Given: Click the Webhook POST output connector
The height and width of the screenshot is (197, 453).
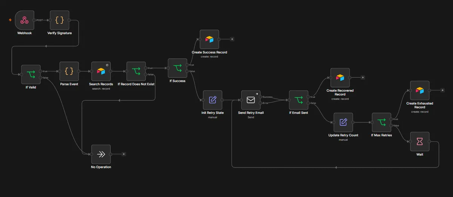Looking at the screenshot, I should pos(34,20).
